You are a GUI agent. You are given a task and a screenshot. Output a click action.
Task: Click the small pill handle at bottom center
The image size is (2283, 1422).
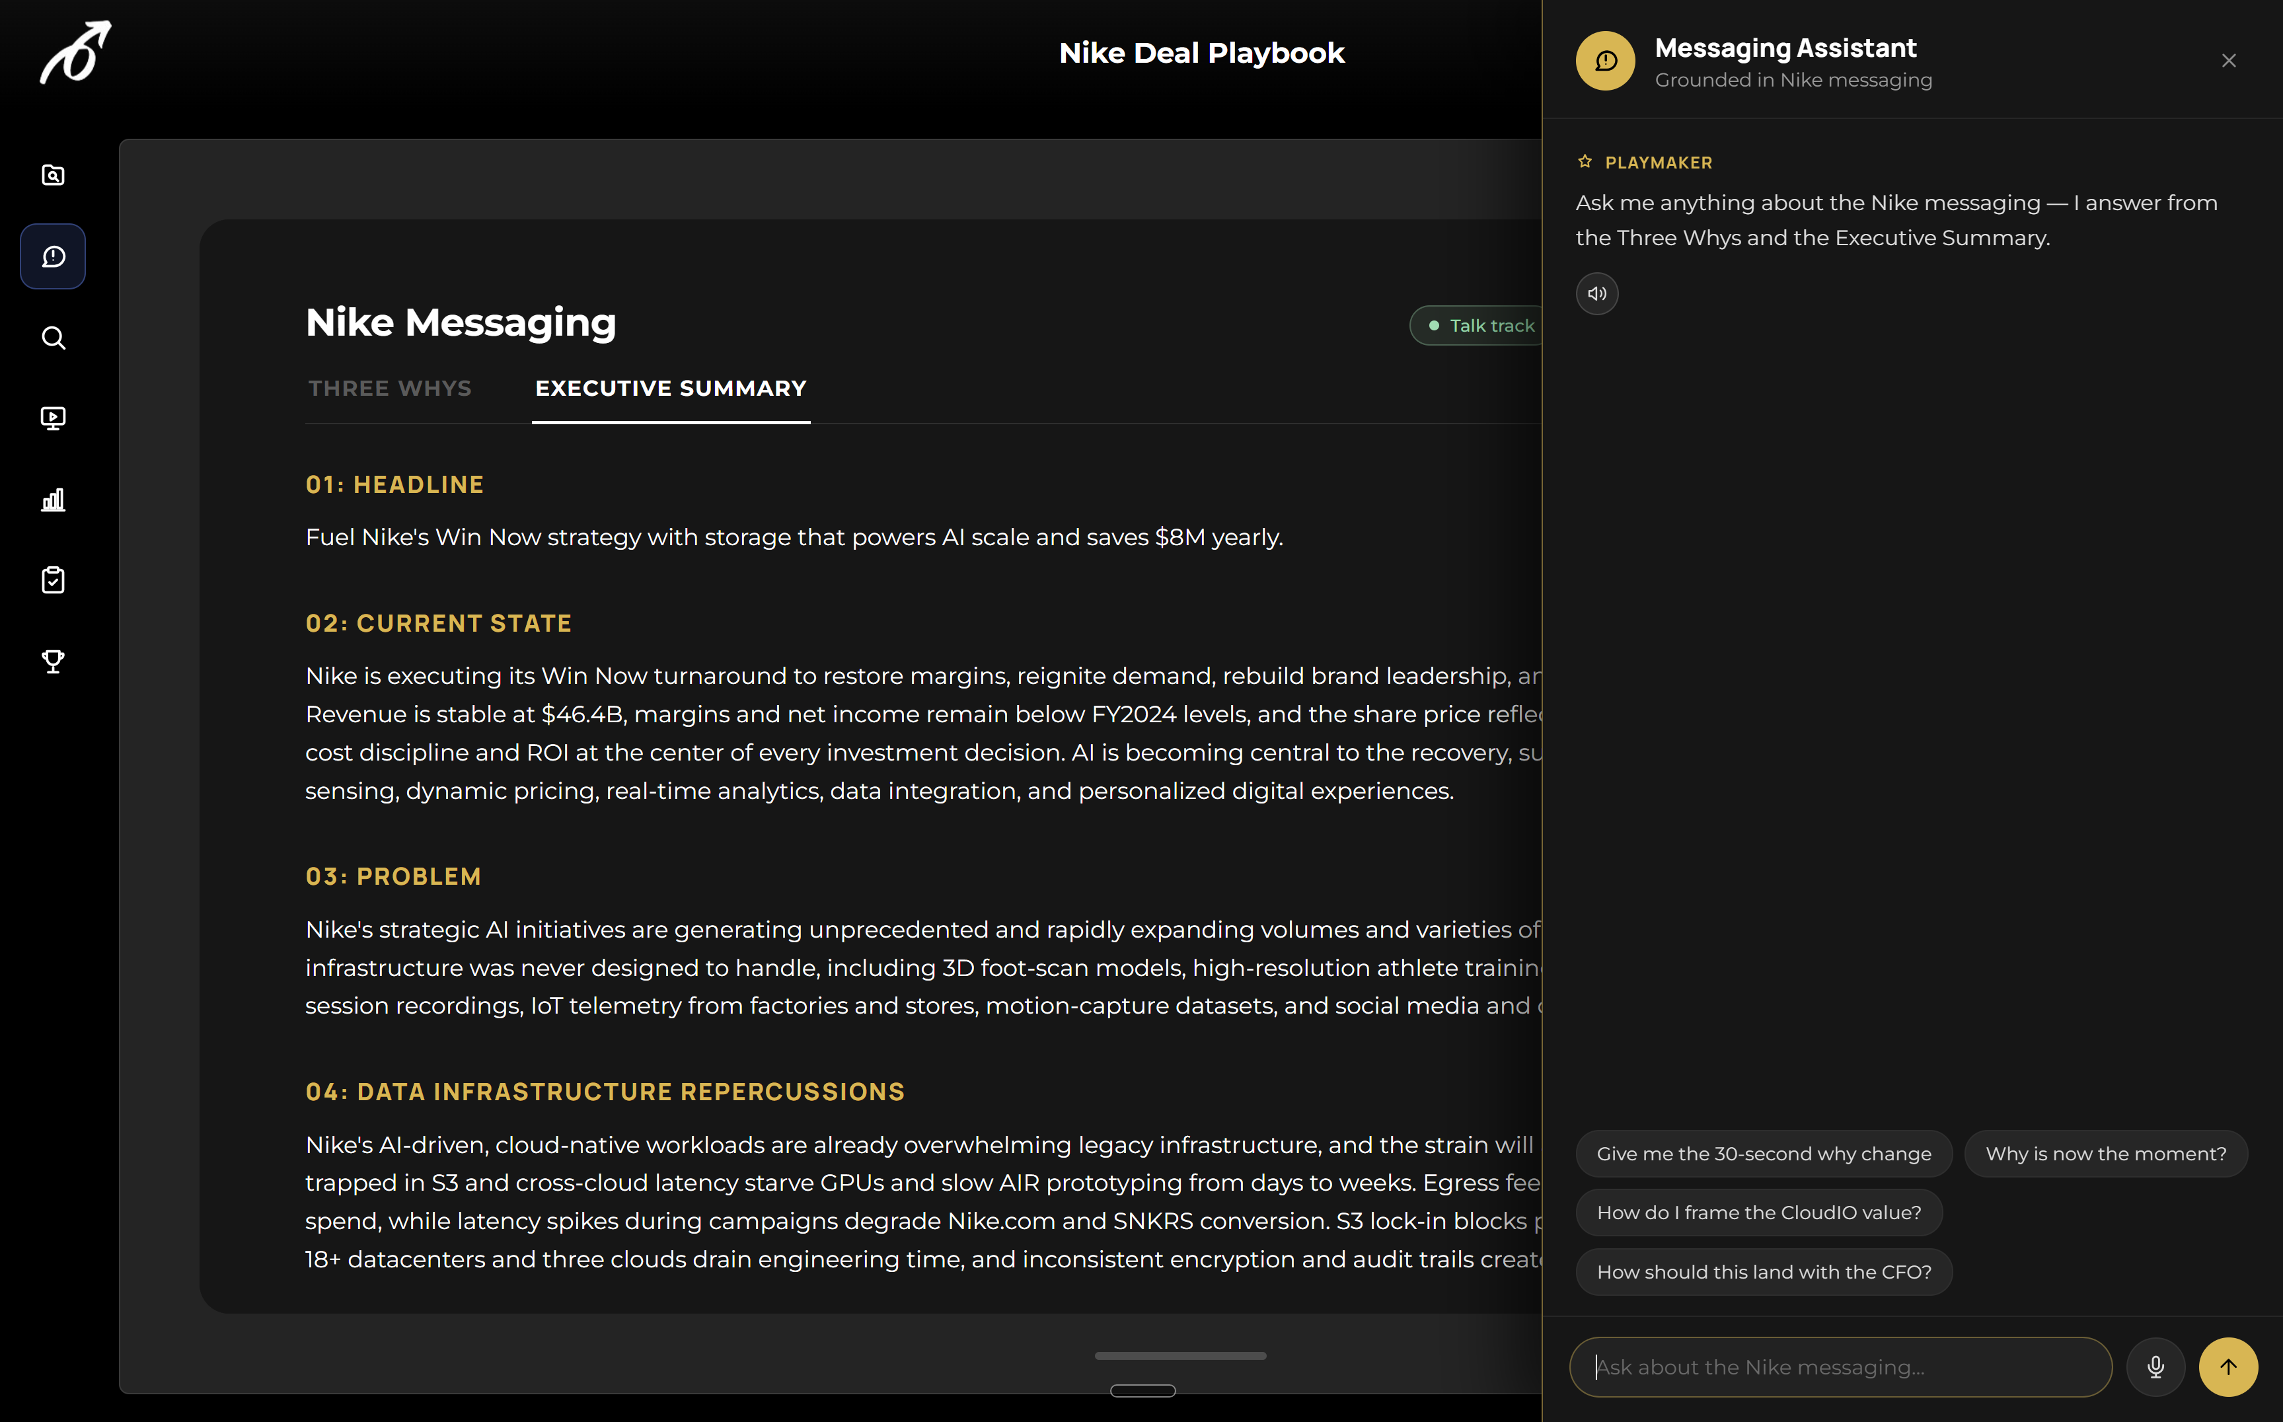click(x=1142, y=1390)
